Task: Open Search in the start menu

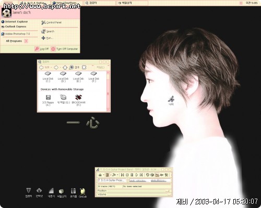Action: click(48, 31)
